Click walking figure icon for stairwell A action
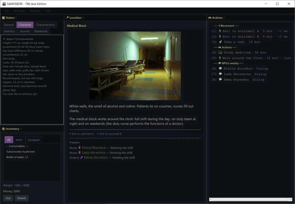295x204 pixels. click(x=220, y=31)
